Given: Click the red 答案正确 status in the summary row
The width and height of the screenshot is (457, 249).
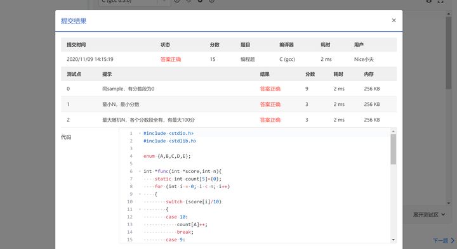Looking at the screenshot, I should (171, 60).
